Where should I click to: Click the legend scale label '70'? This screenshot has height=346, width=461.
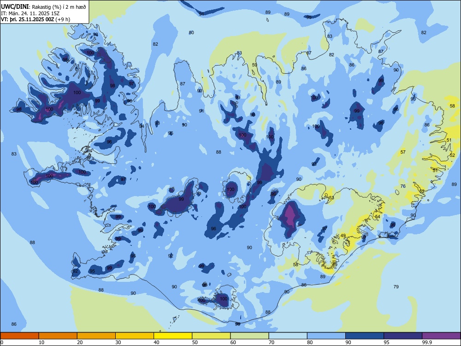tap(272, 342)
